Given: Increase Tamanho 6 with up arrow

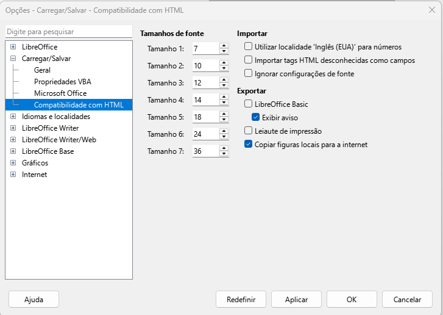Looking at the screenshot, I should [224, 131].
